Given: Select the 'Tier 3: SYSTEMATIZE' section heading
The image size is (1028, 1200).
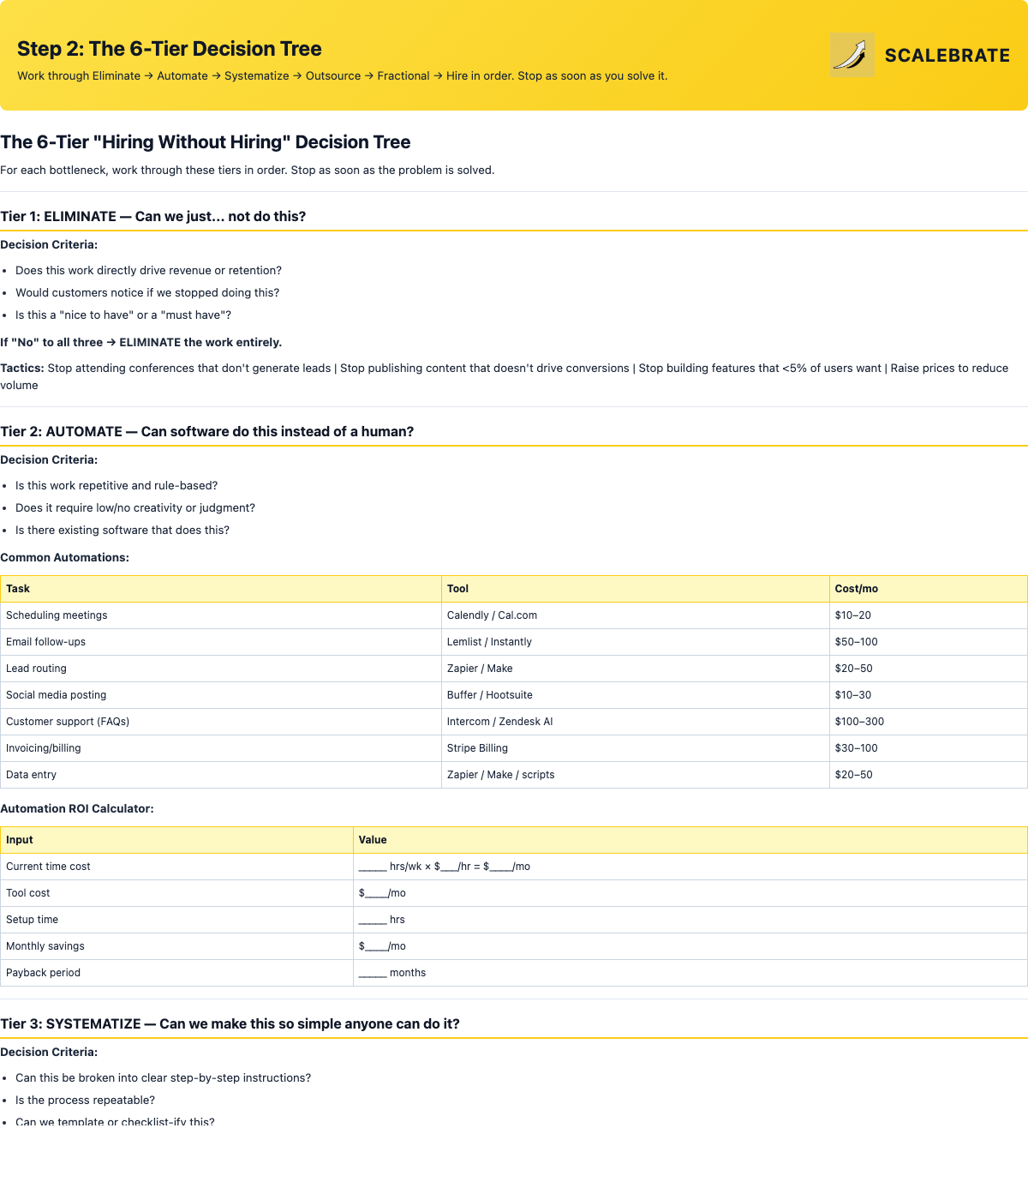Looking at the screenshot, I should coord(230,1023).
